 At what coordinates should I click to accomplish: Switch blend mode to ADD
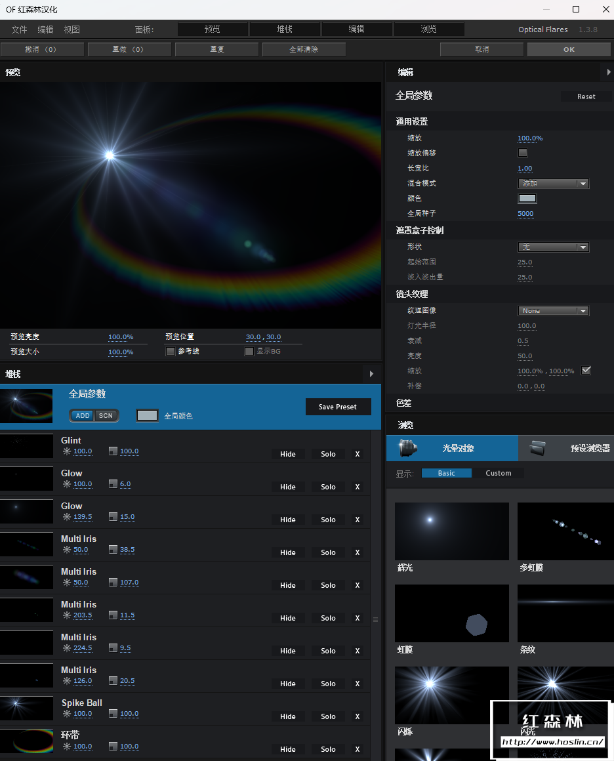[x=83, y=415]
